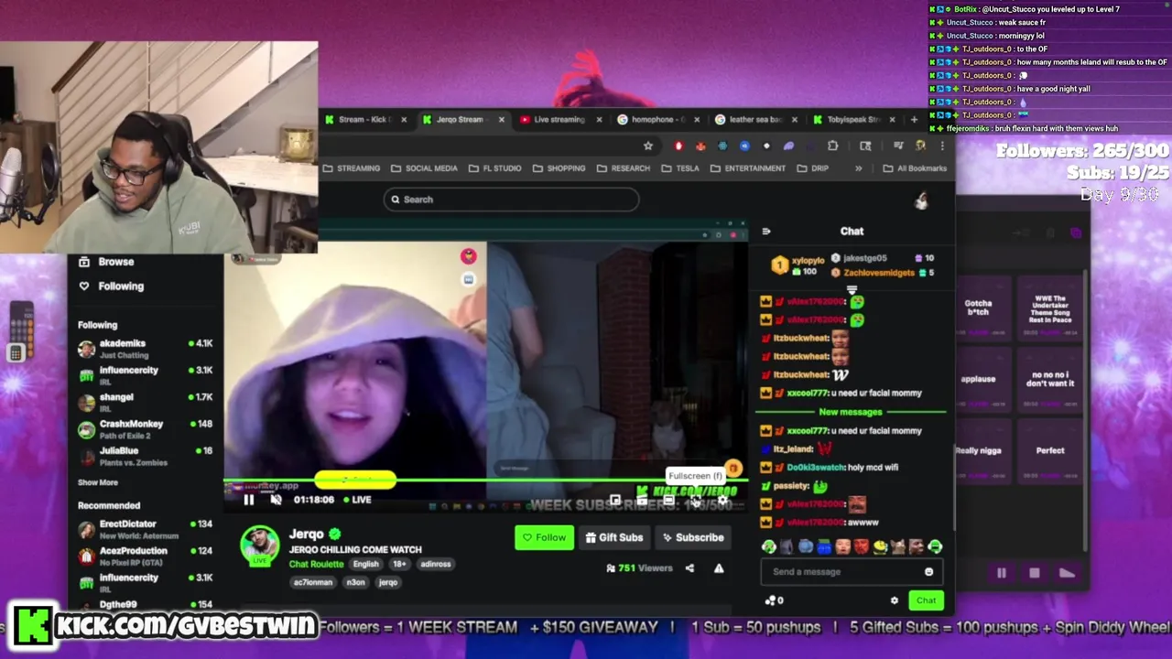Open the SOCIAL MEDIA bookmarks folder
The height and width of the screenshot is (659, 1172).
[x=424, y=168]
